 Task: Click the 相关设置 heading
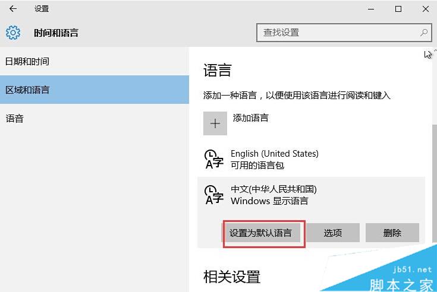point(232,277)
